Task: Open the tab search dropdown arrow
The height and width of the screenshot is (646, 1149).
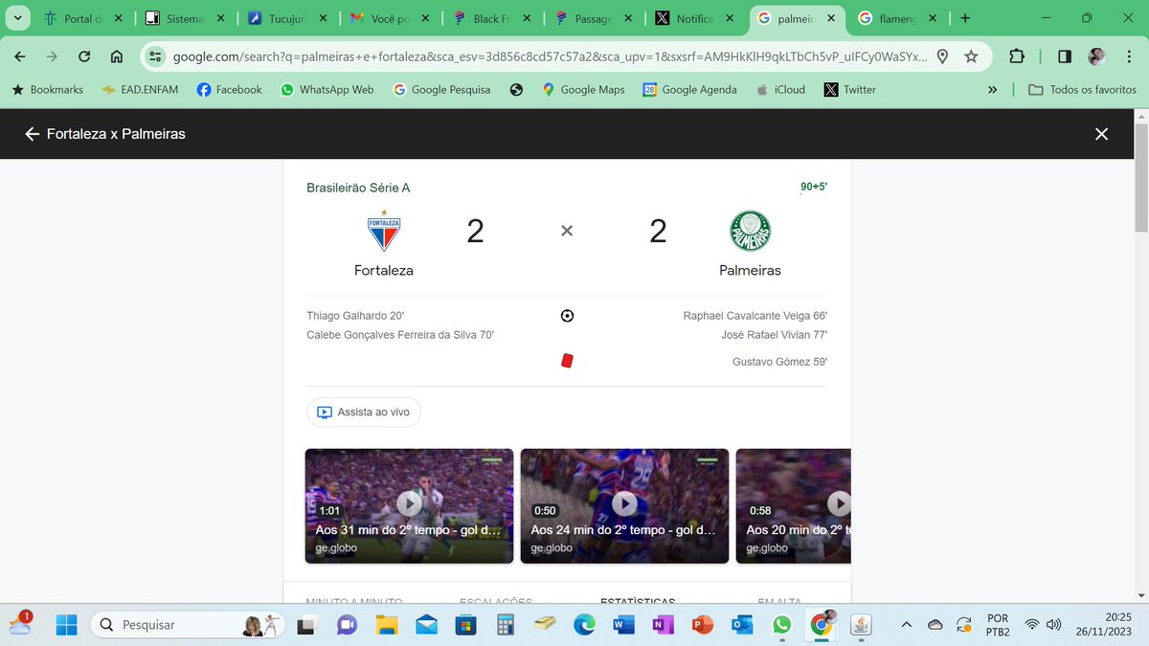Action: tap(18, 18)
